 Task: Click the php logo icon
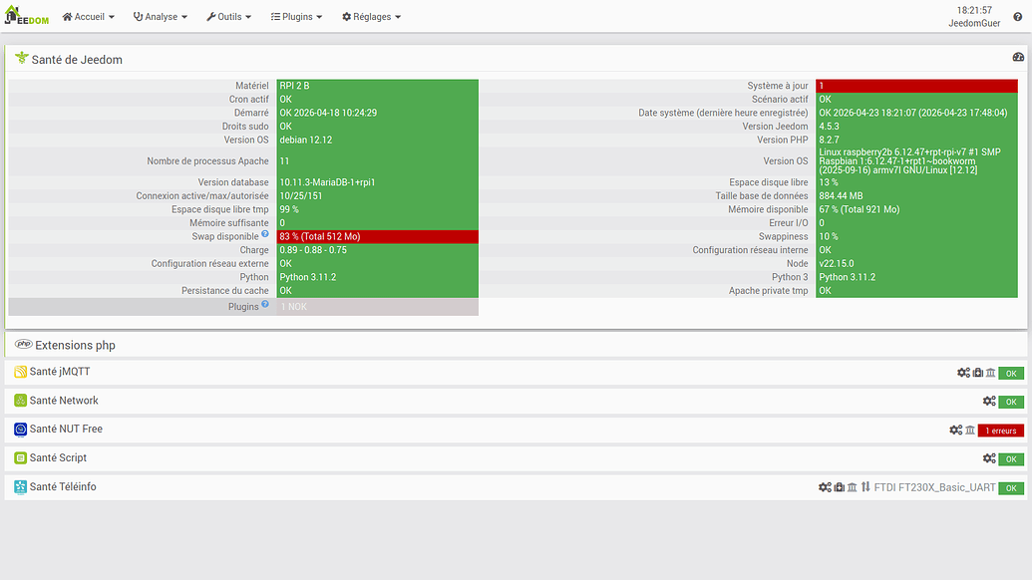24,344
